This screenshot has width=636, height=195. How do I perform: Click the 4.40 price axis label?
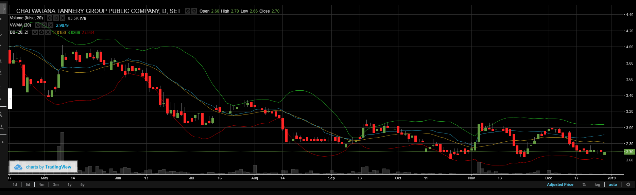click(x=629, y=15)
